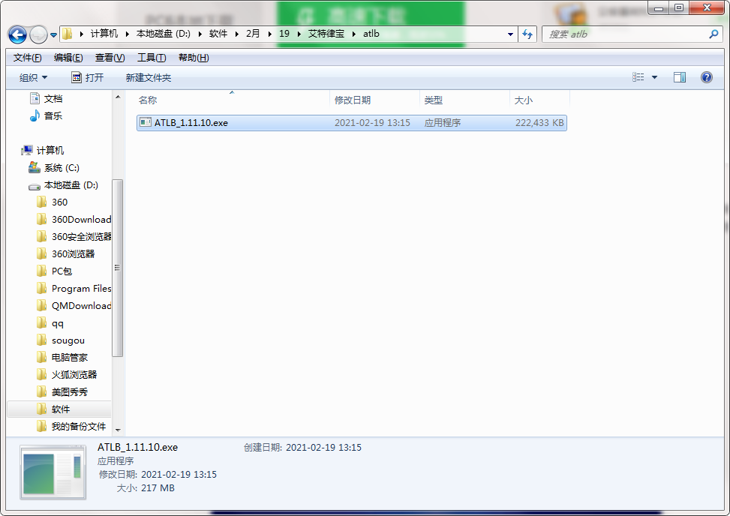Click the 打开 toolbar button
The width and height of the screenshot is (730, 516).
click(87, 78)
